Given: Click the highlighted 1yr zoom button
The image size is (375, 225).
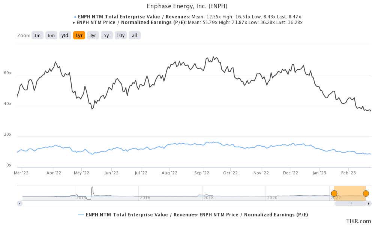Looking at the screenshot, I should [79, 35].
